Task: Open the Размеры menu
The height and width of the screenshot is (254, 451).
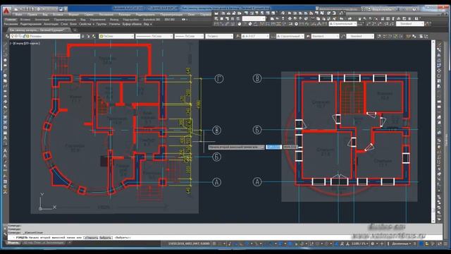Action: point(125,14)
